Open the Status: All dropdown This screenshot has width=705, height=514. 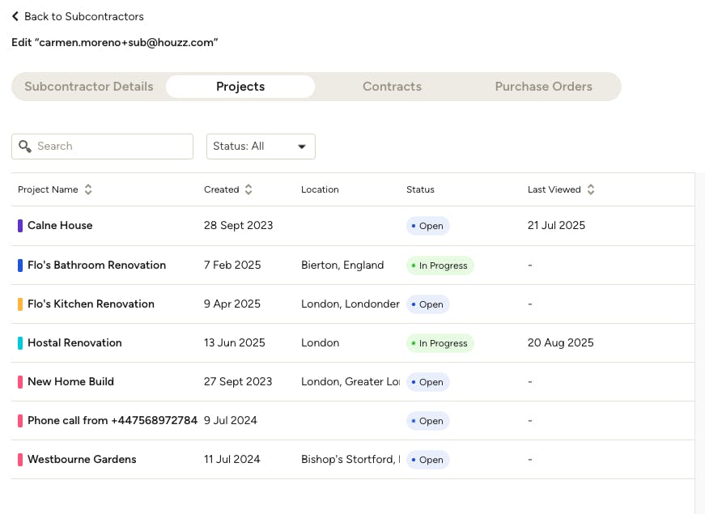tap(261, 147)
